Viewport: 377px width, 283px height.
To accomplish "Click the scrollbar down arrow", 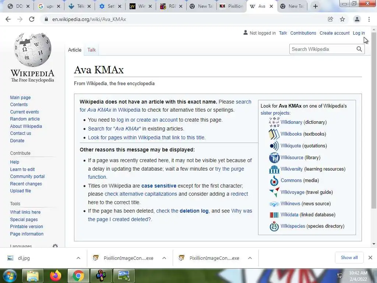I will [374, 244].
